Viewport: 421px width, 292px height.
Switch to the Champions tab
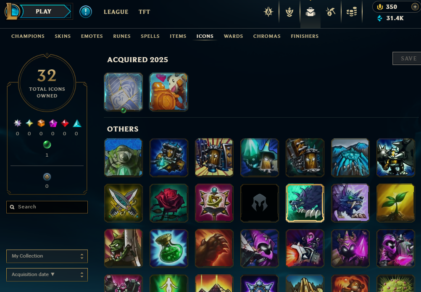[x=28, y=36]
